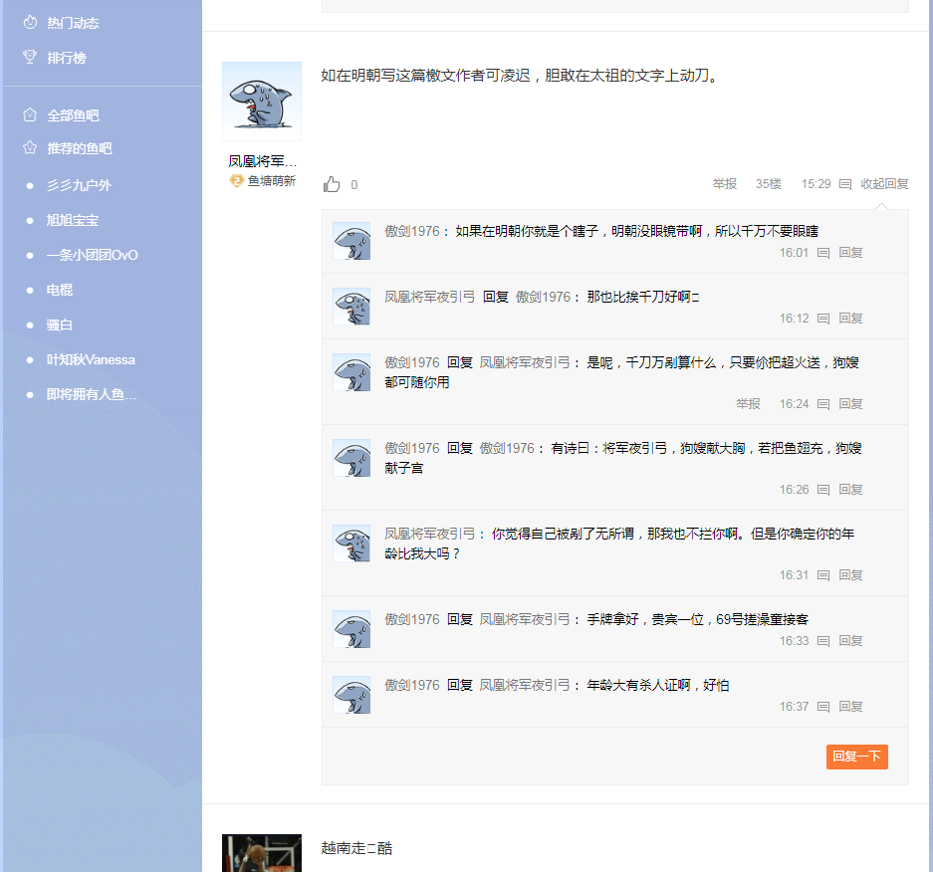Report the 16:24 comment using 举报

point(748,404)
